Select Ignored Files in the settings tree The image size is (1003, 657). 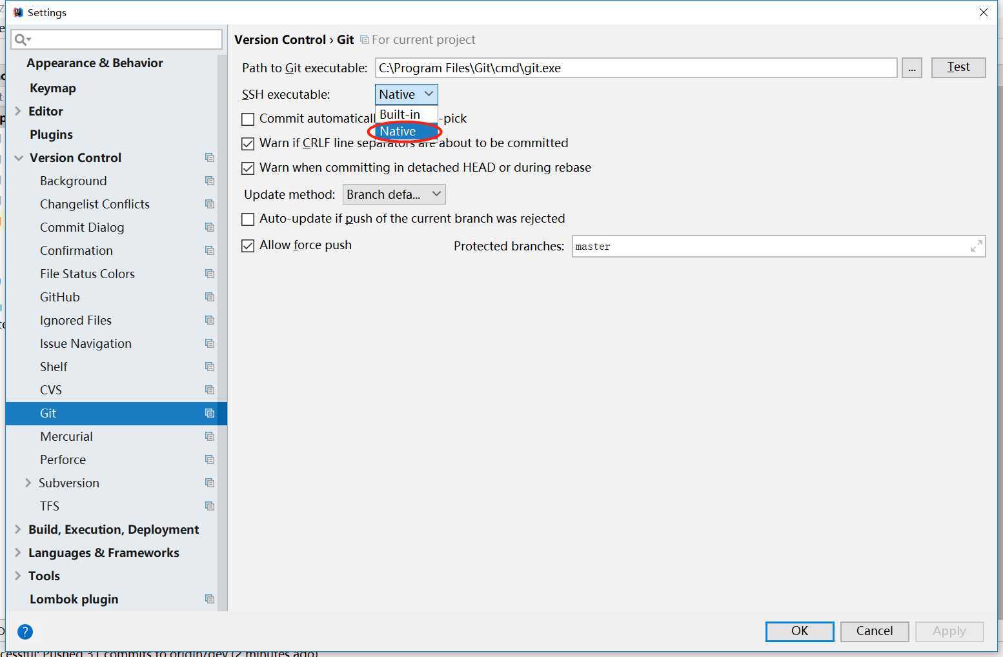[x=76, y=320]
